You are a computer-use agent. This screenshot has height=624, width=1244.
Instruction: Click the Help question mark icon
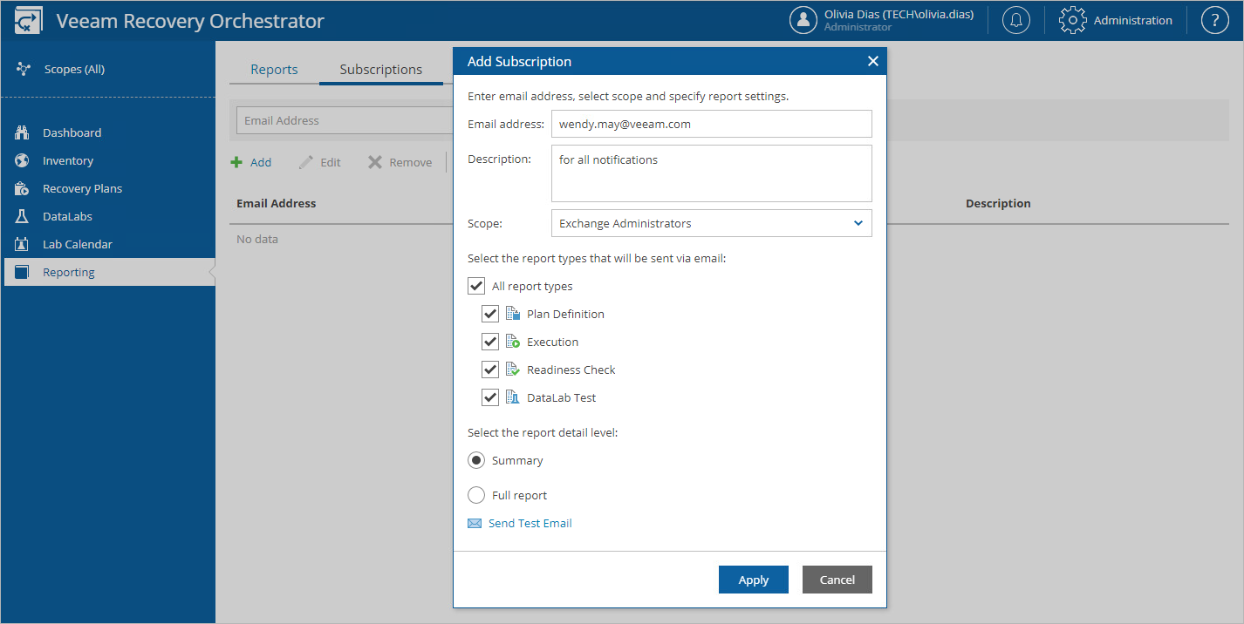tap(1214, 19)
